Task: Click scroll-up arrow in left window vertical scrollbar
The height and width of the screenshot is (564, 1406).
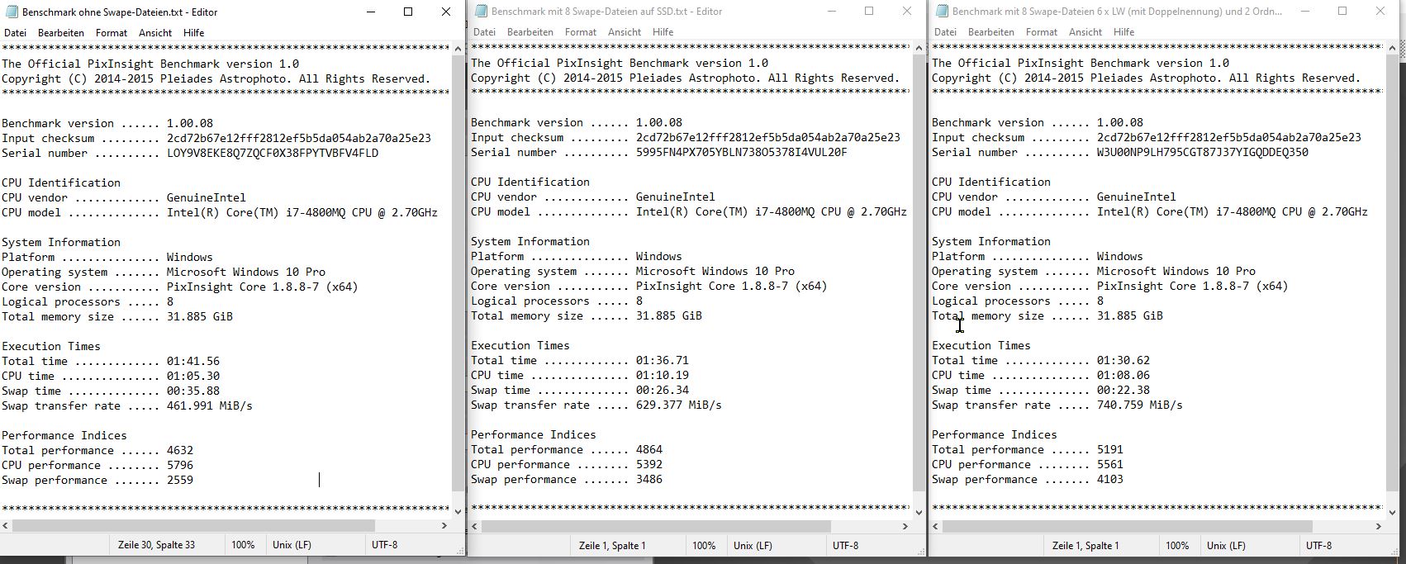Action: pyautogui.click(x=458, y=48)
